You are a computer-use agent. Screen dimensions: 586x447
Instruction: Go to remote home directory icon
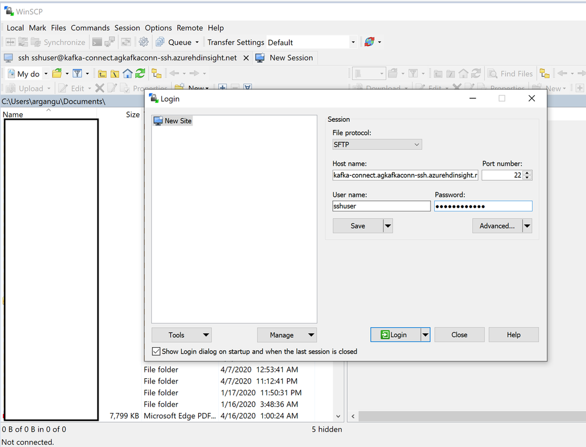pyautogui.click(x=463, y=74)
